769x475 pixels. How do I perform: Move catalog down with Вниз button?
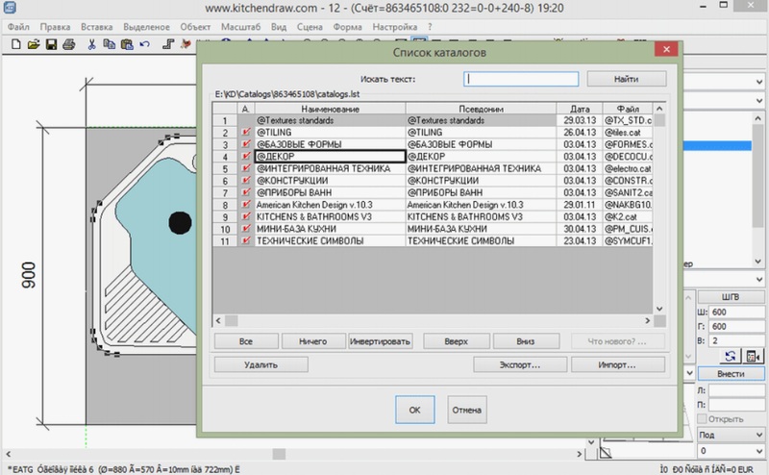(525, 341)
